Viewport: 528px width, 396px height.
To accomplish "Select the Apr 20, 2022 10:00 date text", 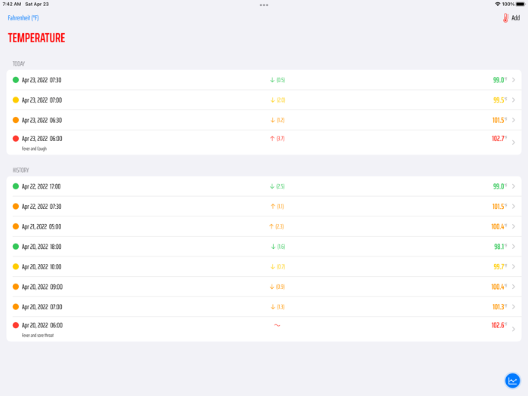I will click(41, 267).
